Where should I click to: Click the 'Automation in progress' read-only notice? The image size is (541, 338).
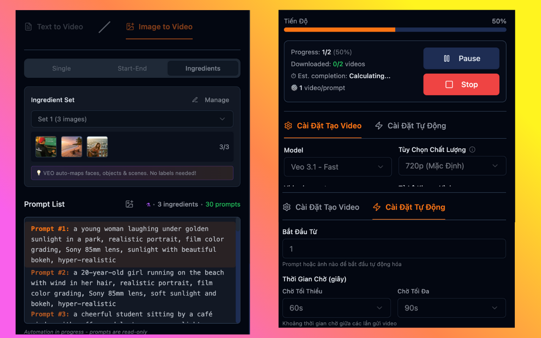pyautogui.click(x=86, y=332)
